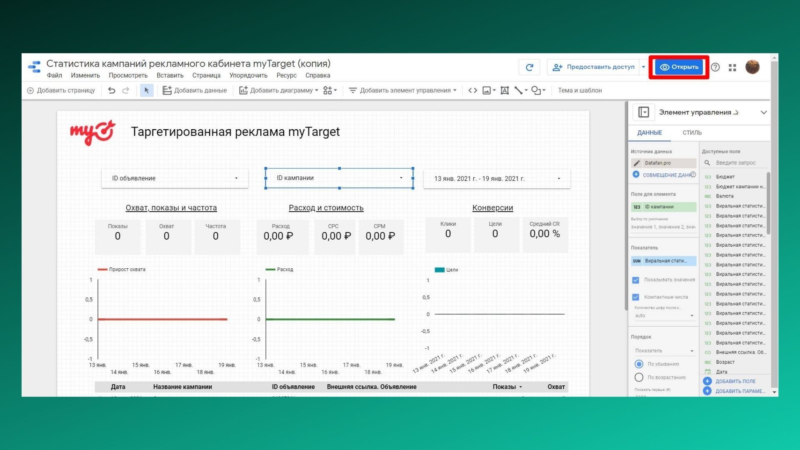Click the blue Открыть button

click(x=679, y=67)
